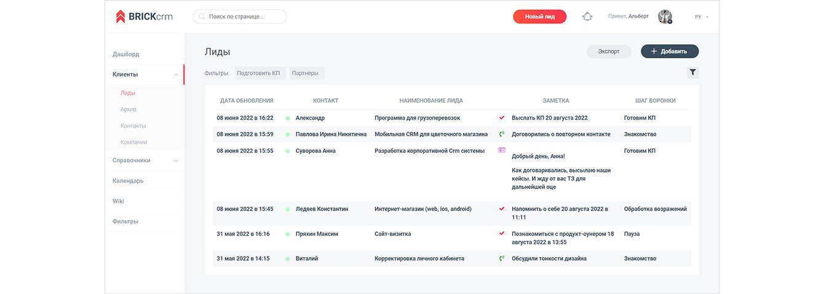The width and height of the screenshot is (824, 294).
Task: Click the Экспорт button
Action: point(609,52)
